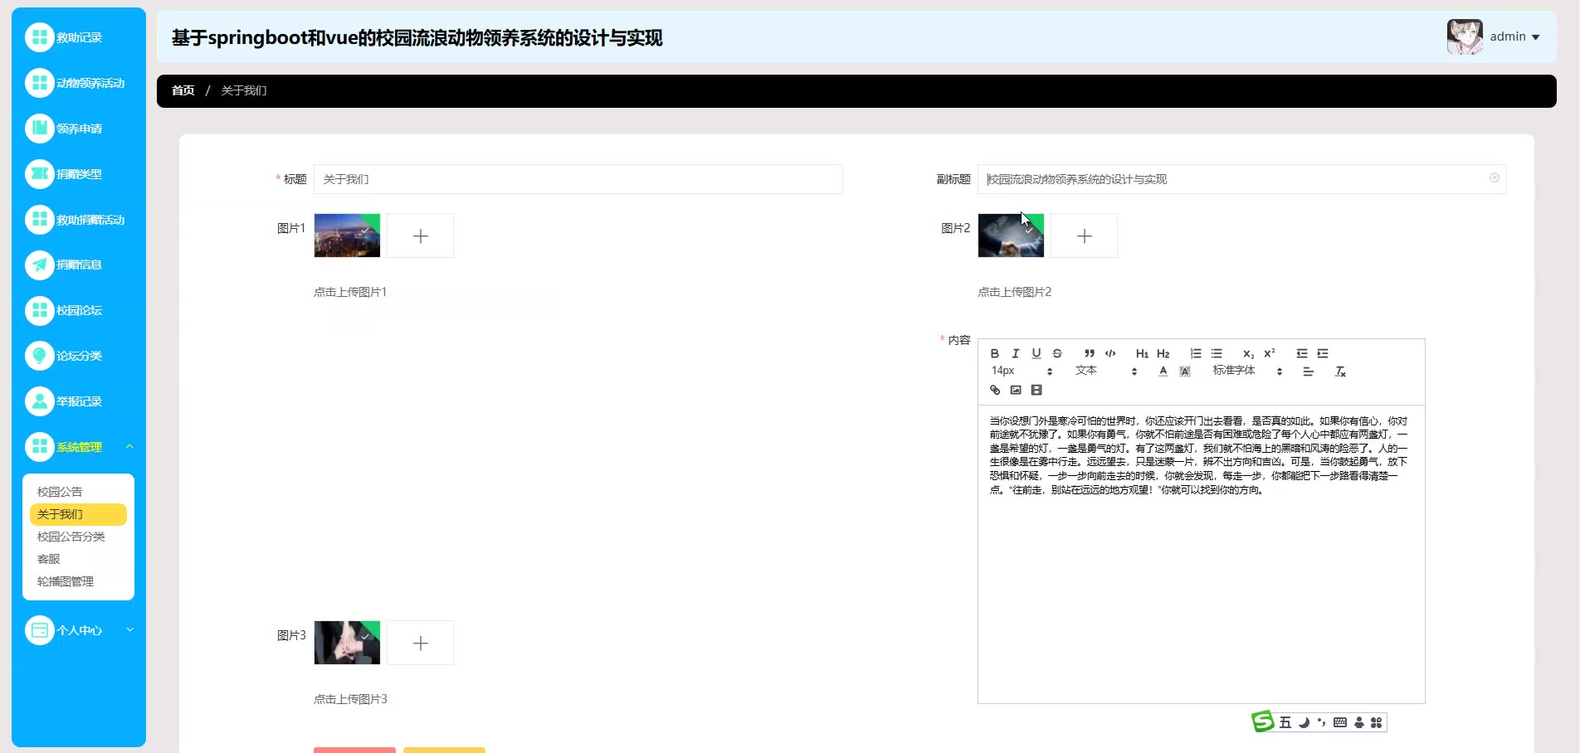Screen dimensions: 1580x753
Task: Focus the 标题 input field
Action: pos(578,179)
